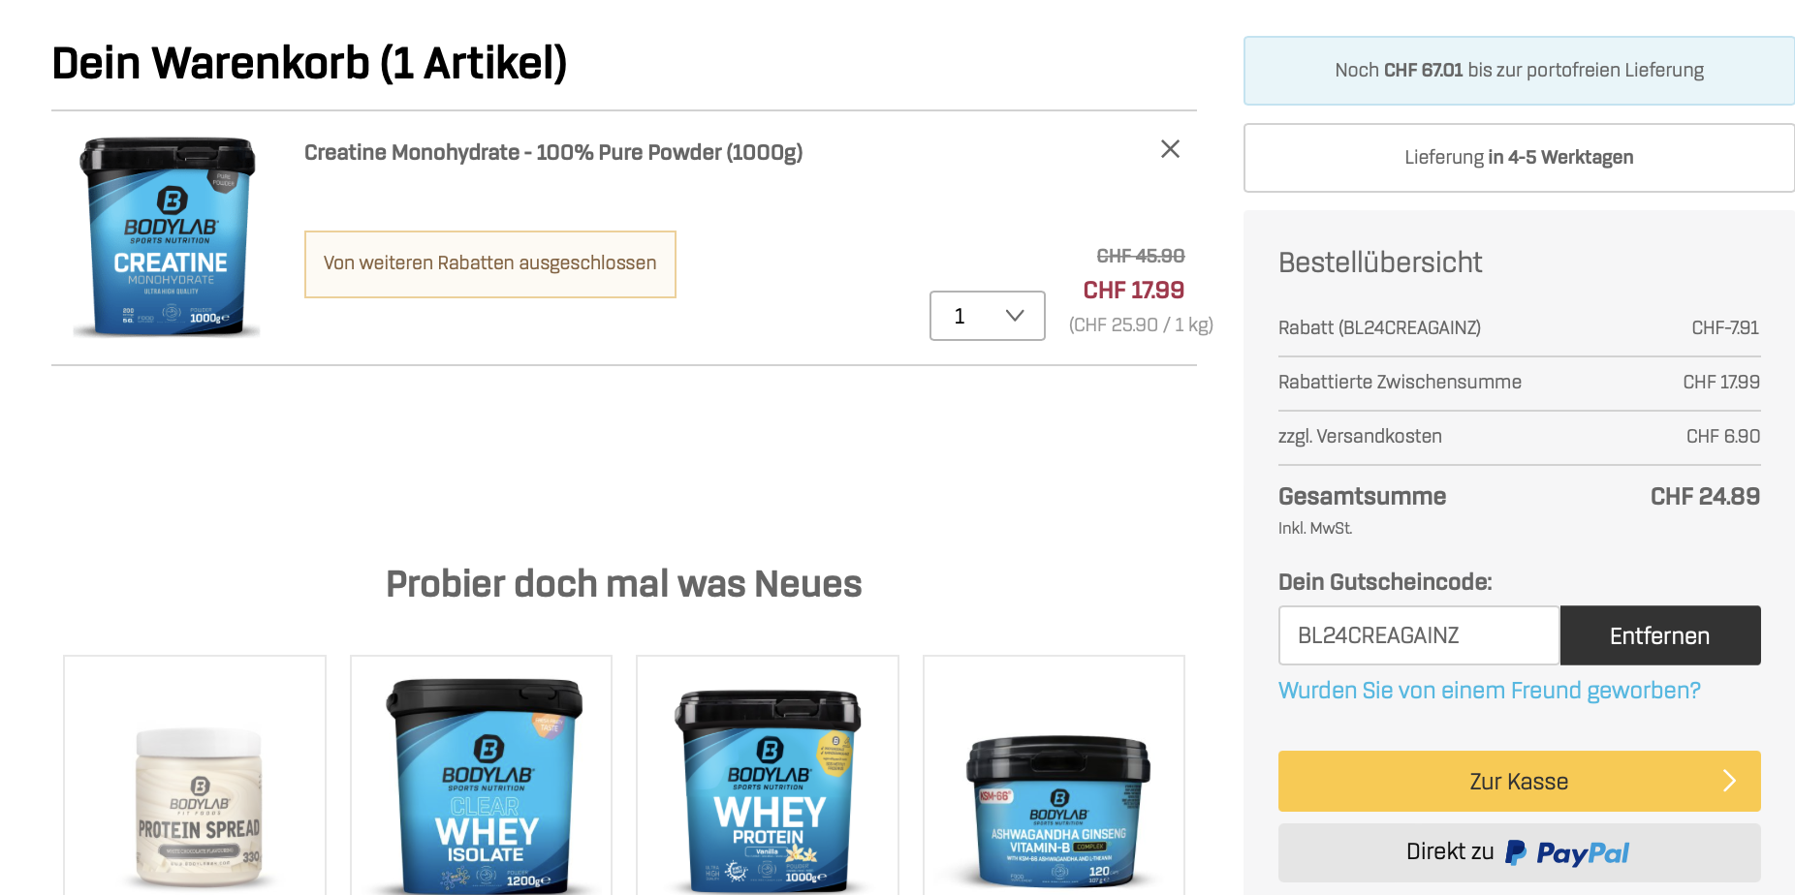Open the quantity dropdown
1795x895 pixels.
pyautogui.click(x=987, y=316)
